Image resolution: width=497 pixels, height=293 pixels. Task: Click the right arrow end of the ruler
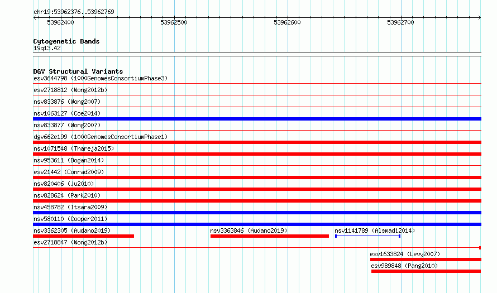coord(480,18)
